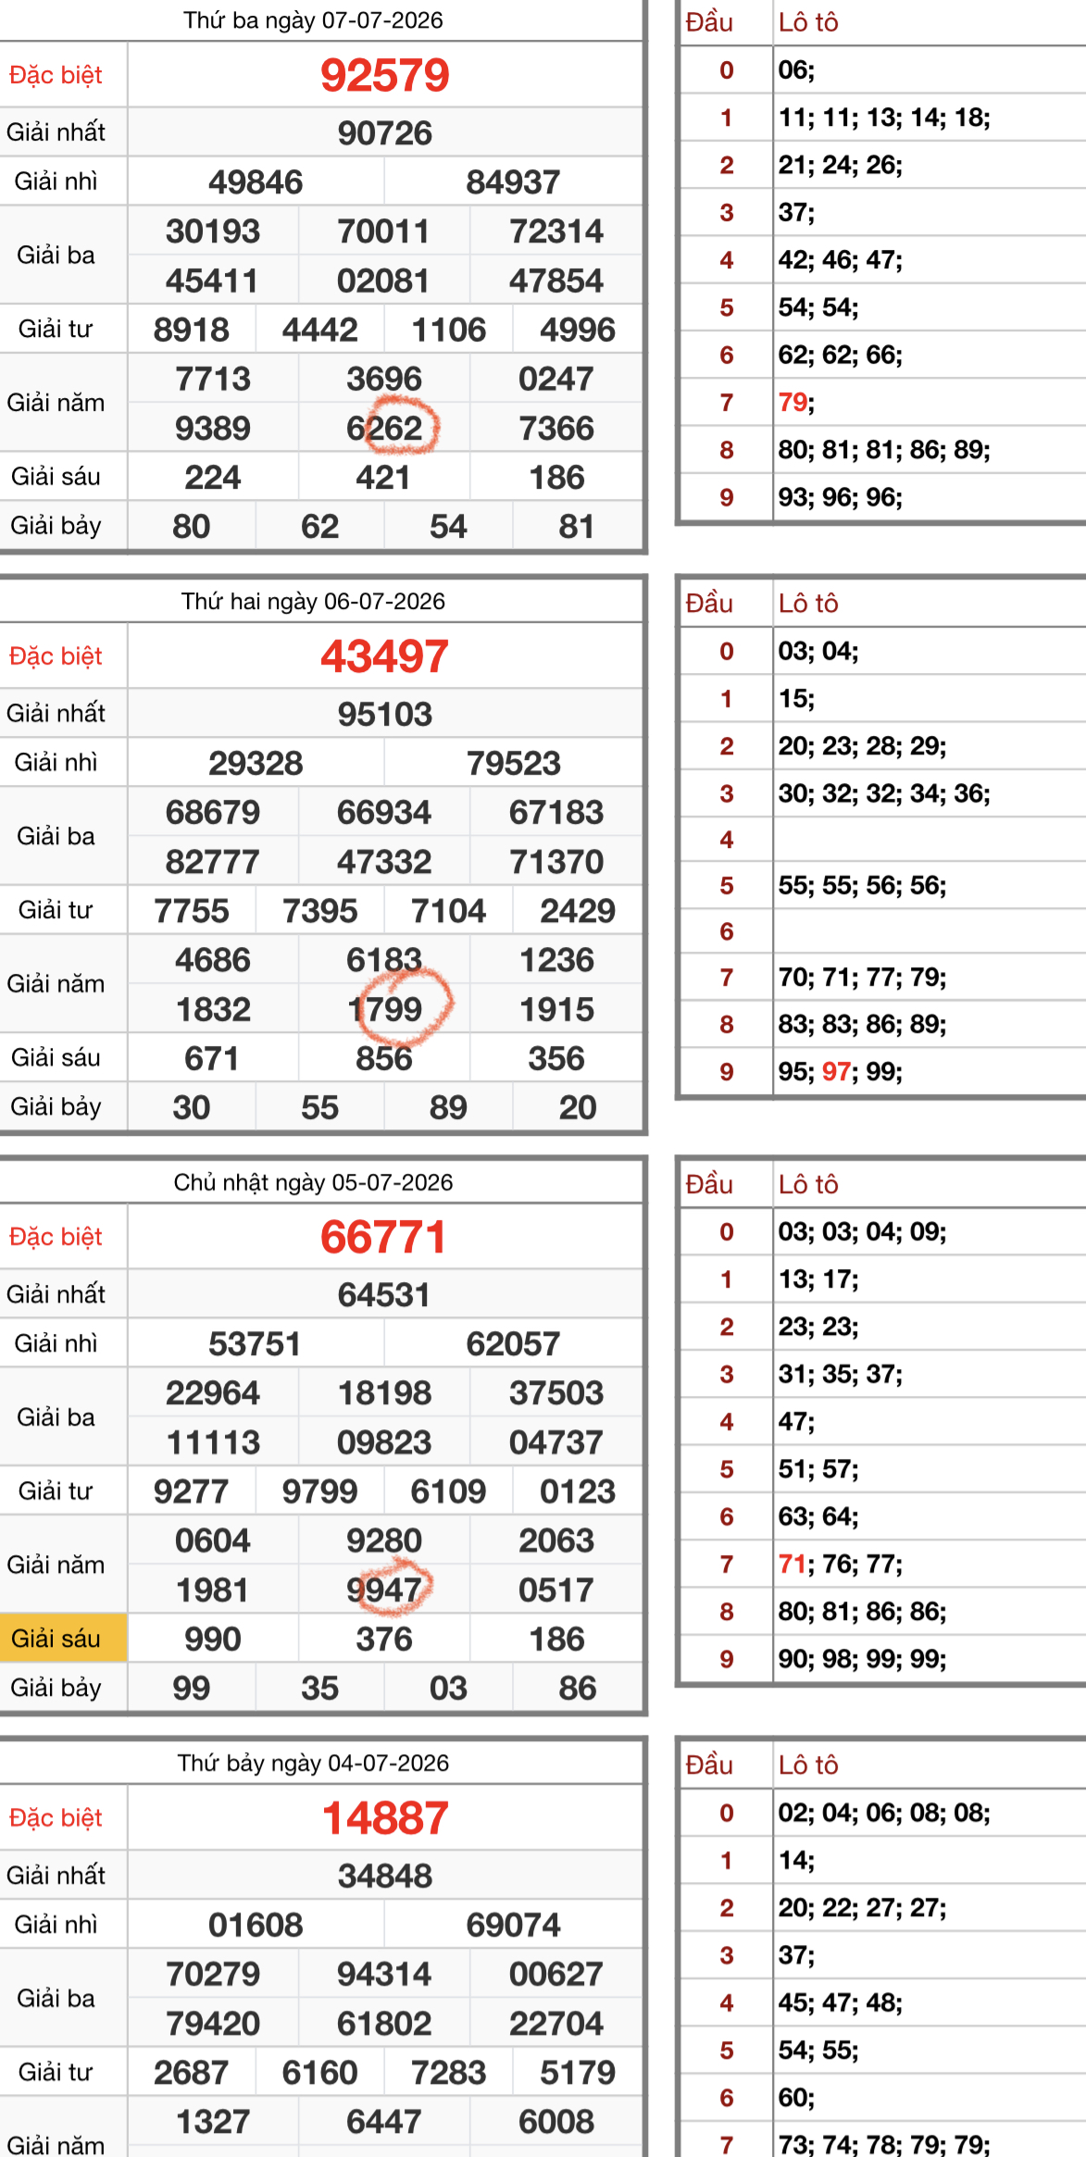Click the date header Thứ ba ngày 07-07-2026
1086x2157 pixels.
[x=313, y=20]
